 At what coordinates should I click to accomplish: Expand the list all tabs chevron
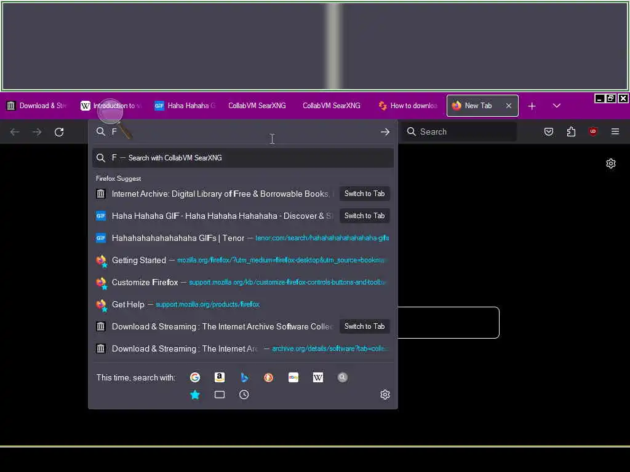point(556,106)
